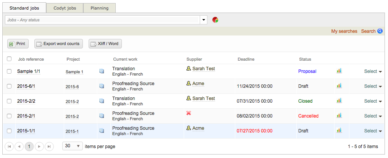Switch to the Planning tab
The width and height of the screenshot is (388, 158).
click(99, 8)
